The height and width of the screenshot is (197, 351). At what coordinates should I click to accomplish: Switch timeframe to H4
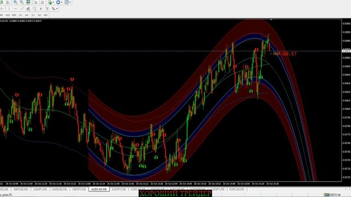pyautogui.click(x=27, y=15)
